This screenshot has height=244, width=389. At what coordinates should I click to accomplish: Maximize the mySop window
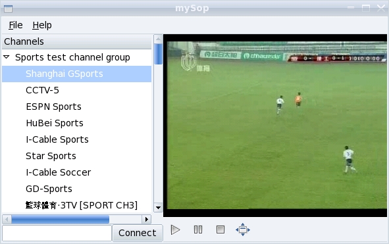[366, 8]
